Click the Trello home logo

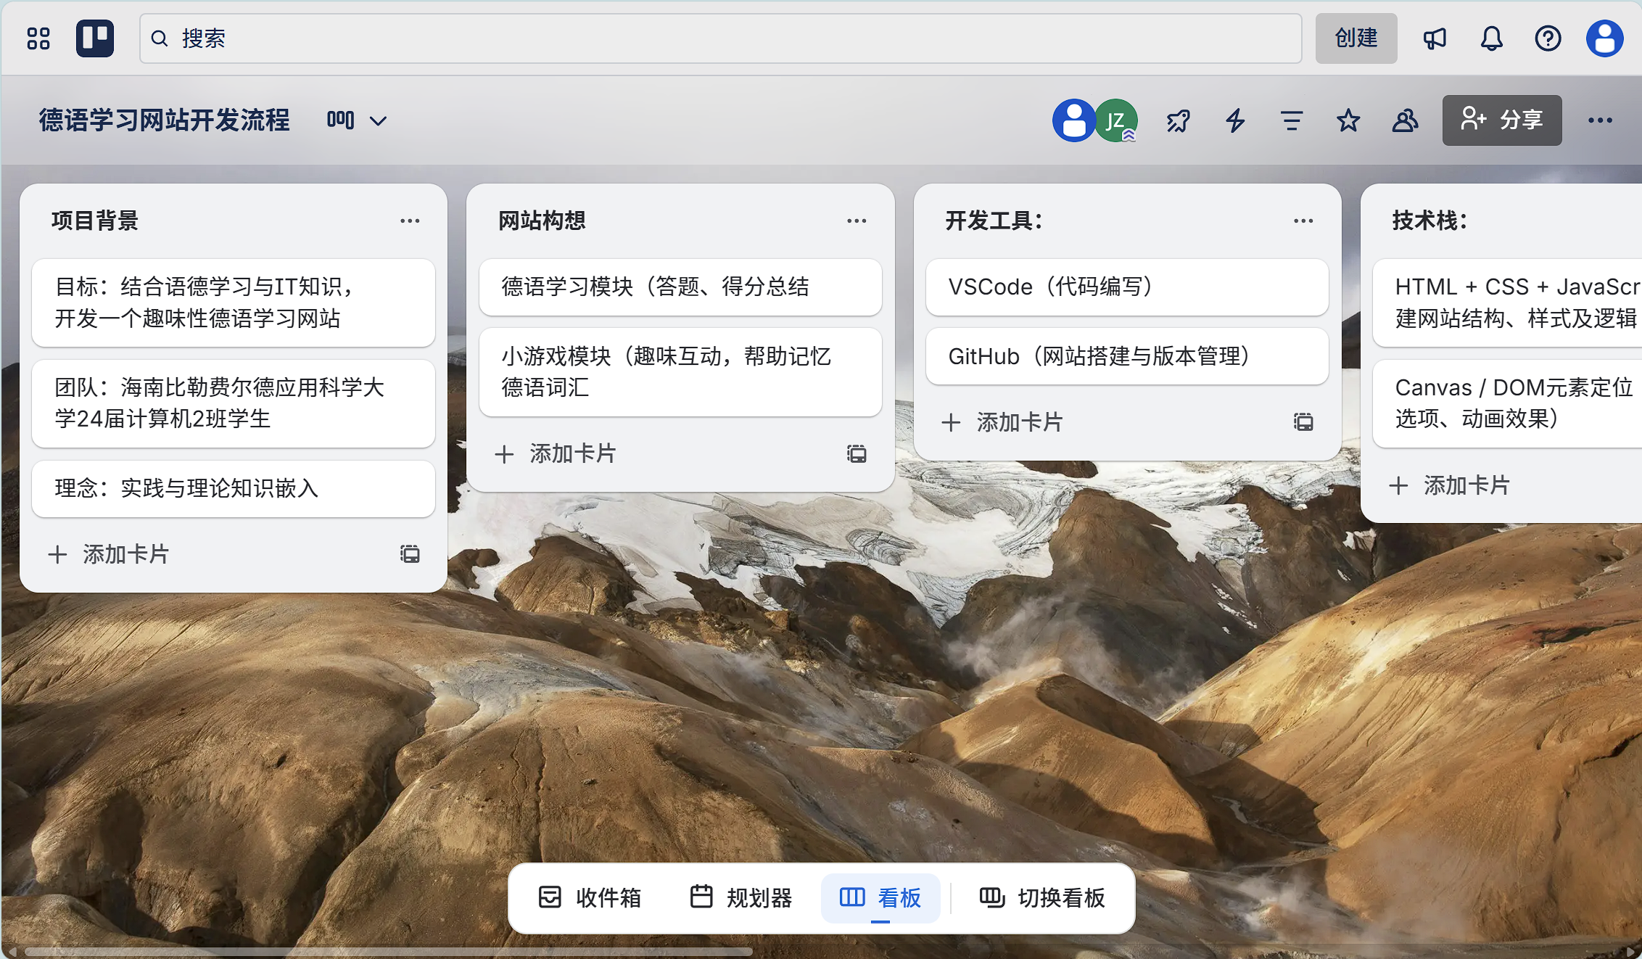[95, 38]
